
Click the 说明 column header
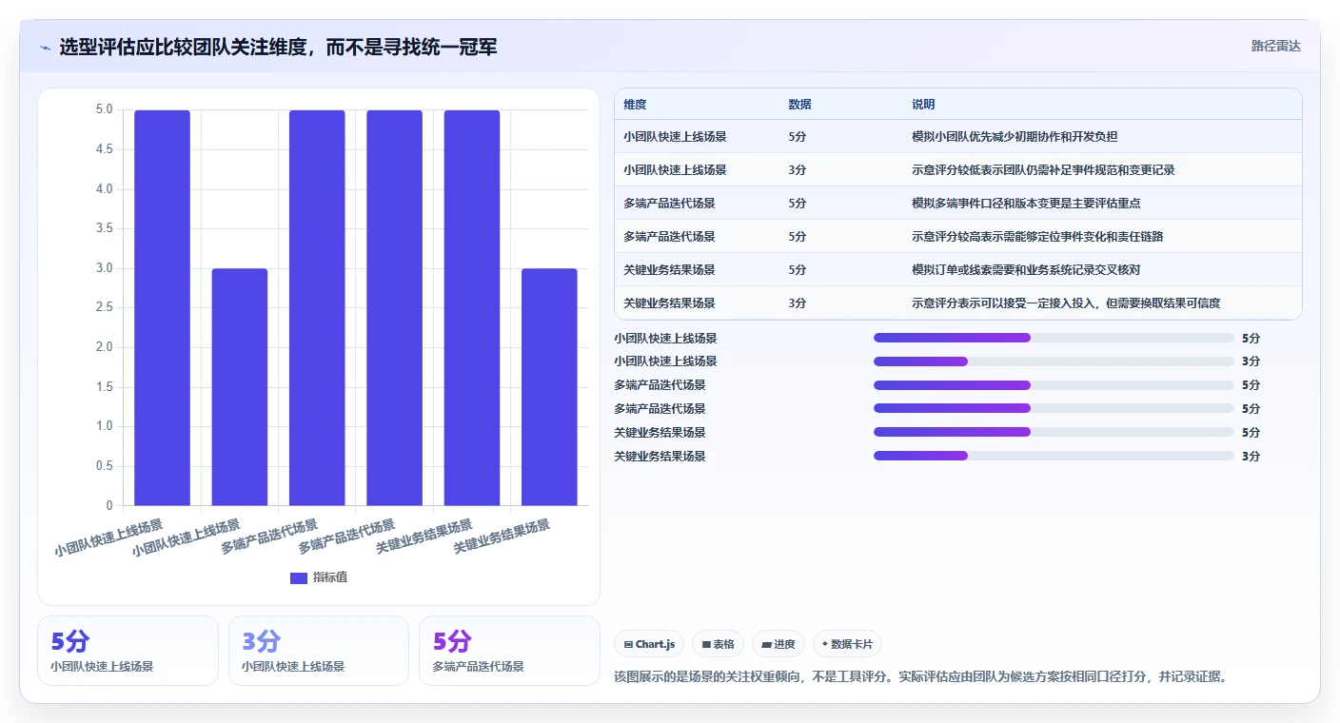(x=923, y=105)
